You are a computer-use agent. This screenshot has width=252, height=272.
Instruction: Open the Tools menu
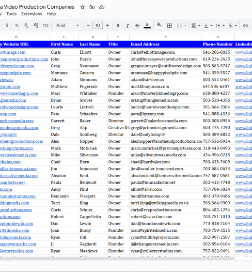pyautogui.click(x=12, y=14)
